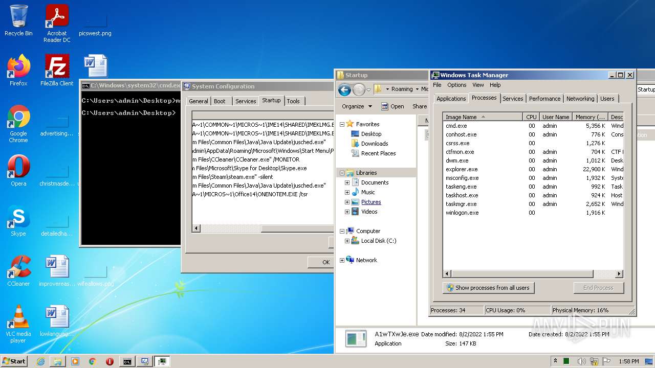
Task: Open the FileZilla Client desktop shortcut
Action: point(57,70)
